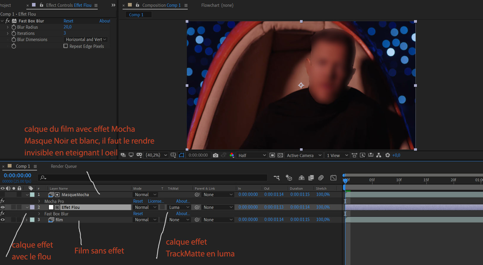483x265 pixels.
Task: Click the Primary Viewer monitor icon
Action: coord(131,155)
